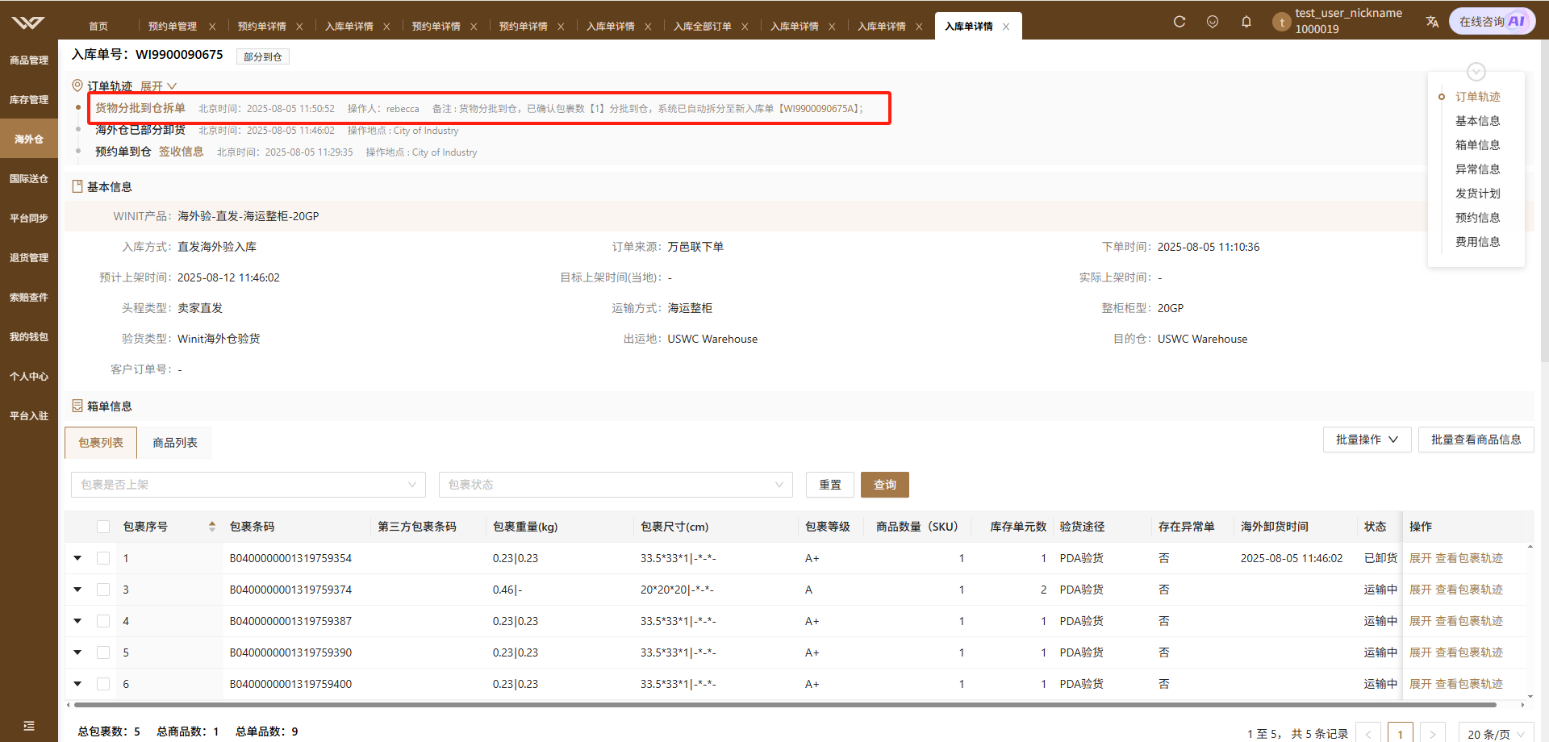Sort by 包裹序号 column arrows
Image resolution: width=1549 pixels, height=742 pixels.
coord(212,527)
